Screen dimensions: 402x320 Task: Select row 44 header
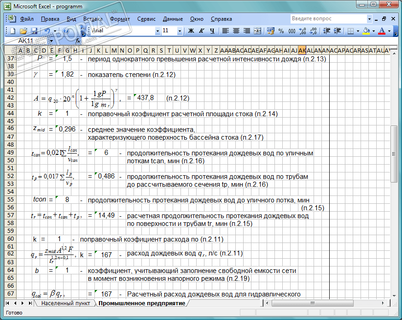click(x=11, y=113)
